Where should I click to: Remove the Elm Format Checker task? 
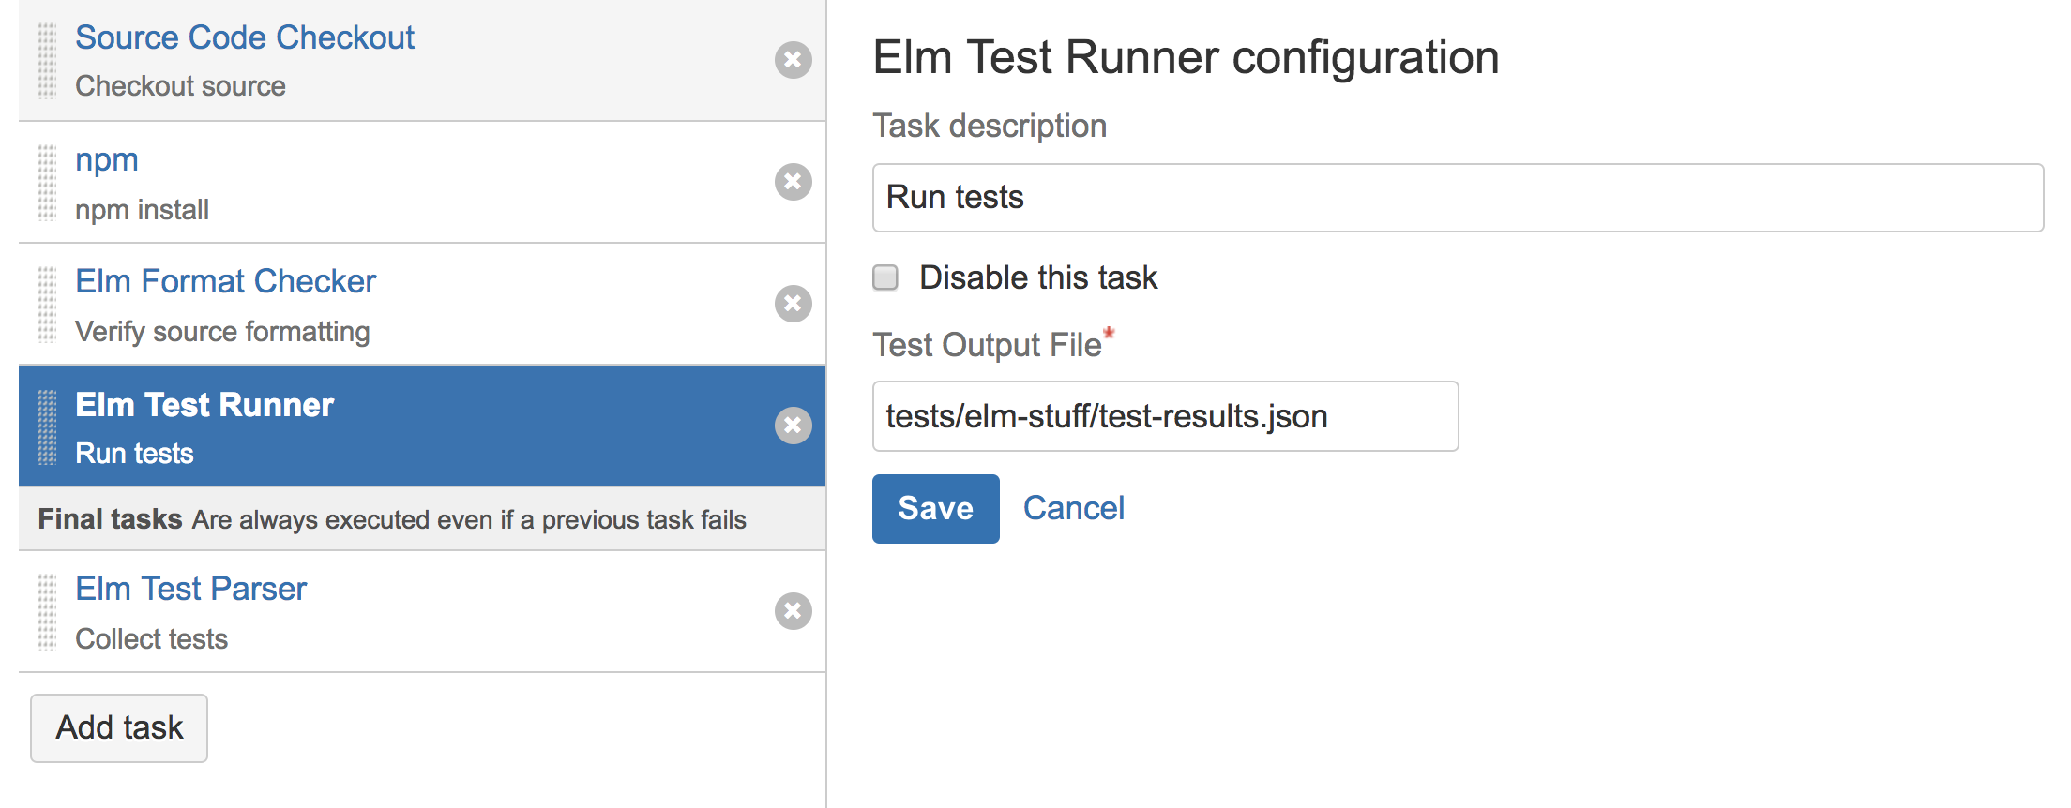(x=793, y=304)
